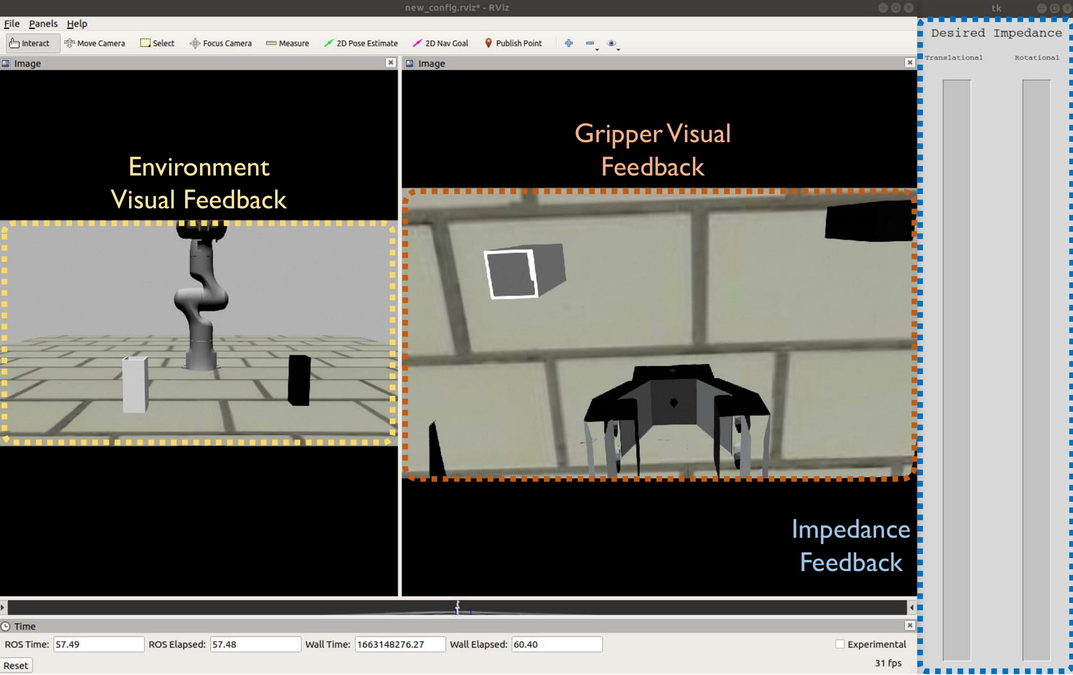
Task: Click the gripper camera image view
Action: 659,333
